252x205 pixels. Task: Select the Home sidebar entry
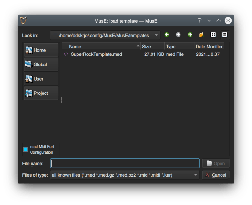pos(41,50)
